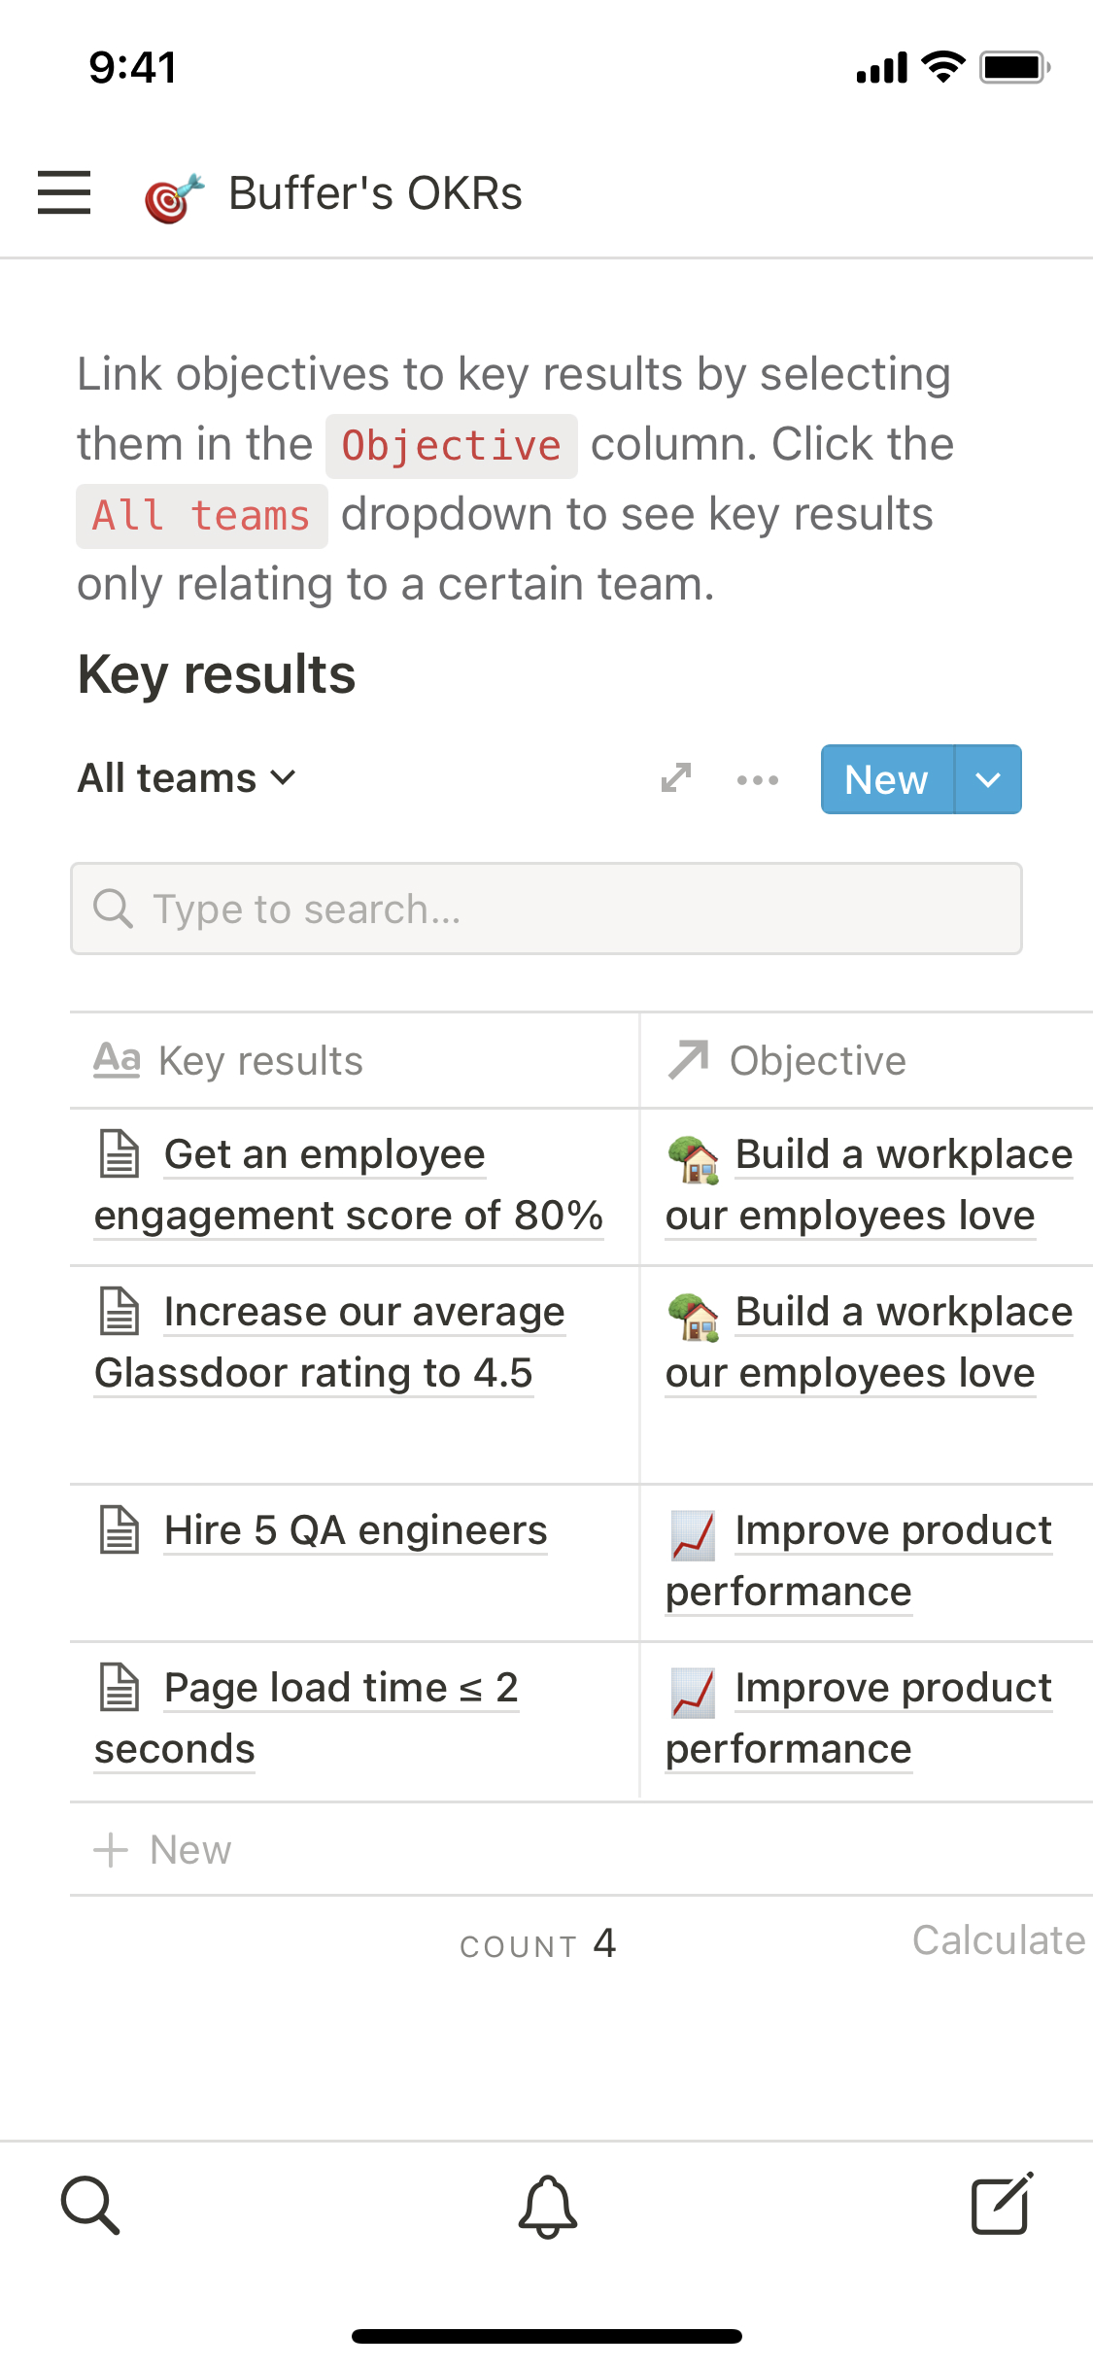Compose a new page from bottom bar

click(x=1002, y=2204)
